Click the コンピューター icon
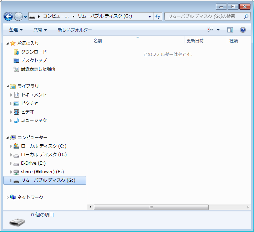The image size is (254, 232). point(13,138)
